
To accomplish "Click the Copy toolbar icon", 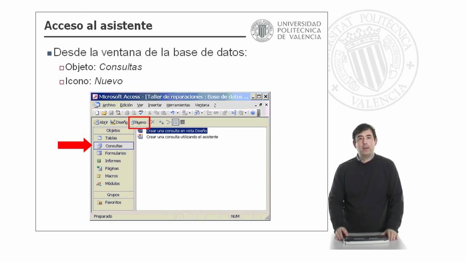I will [157, 113].
